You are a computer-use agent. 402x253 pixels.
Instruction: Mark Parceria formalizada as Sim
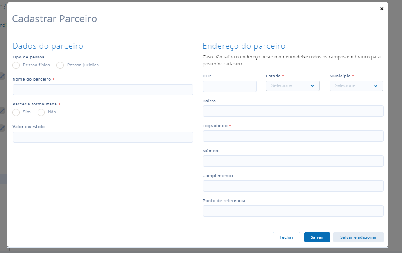click(x=16, y=112)
